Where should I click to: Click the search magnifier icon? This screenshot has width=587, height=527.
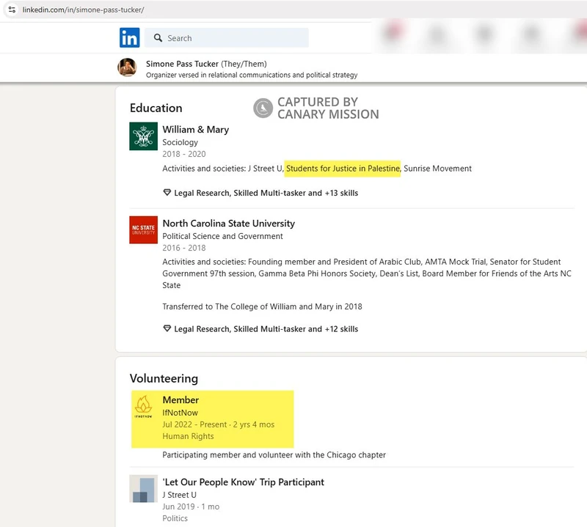[158, 38]
